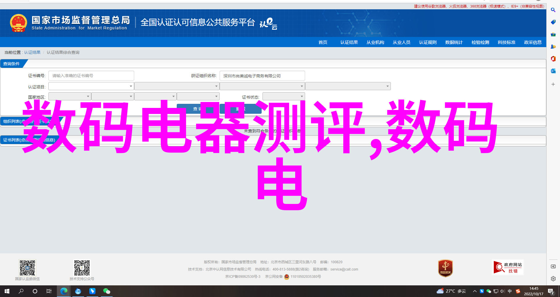The image size is (560, 297).
Task: Open WeChat from the taskbar
Action: click(x=106, y=291)
